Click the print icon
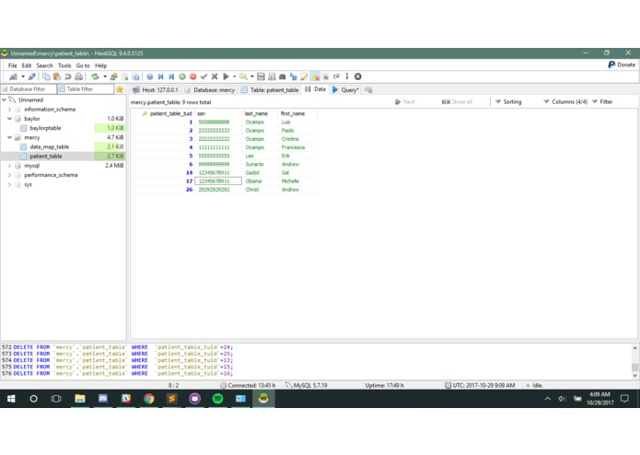This screenshot has height=455, width=640. (79, 76)
